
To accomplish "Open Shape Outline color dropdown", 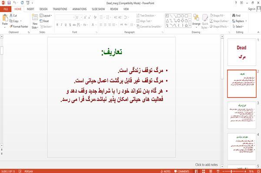I will click(219, 21).
